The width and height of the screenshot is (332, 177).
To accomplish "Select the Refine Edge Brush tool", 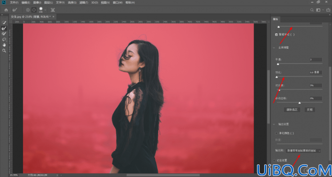I will click(4, 28).
